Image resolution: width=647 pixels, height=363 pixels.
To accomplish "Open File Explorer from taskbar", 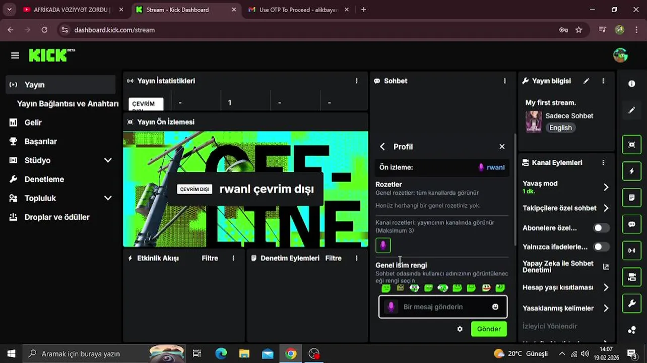I will coord(244,353).
